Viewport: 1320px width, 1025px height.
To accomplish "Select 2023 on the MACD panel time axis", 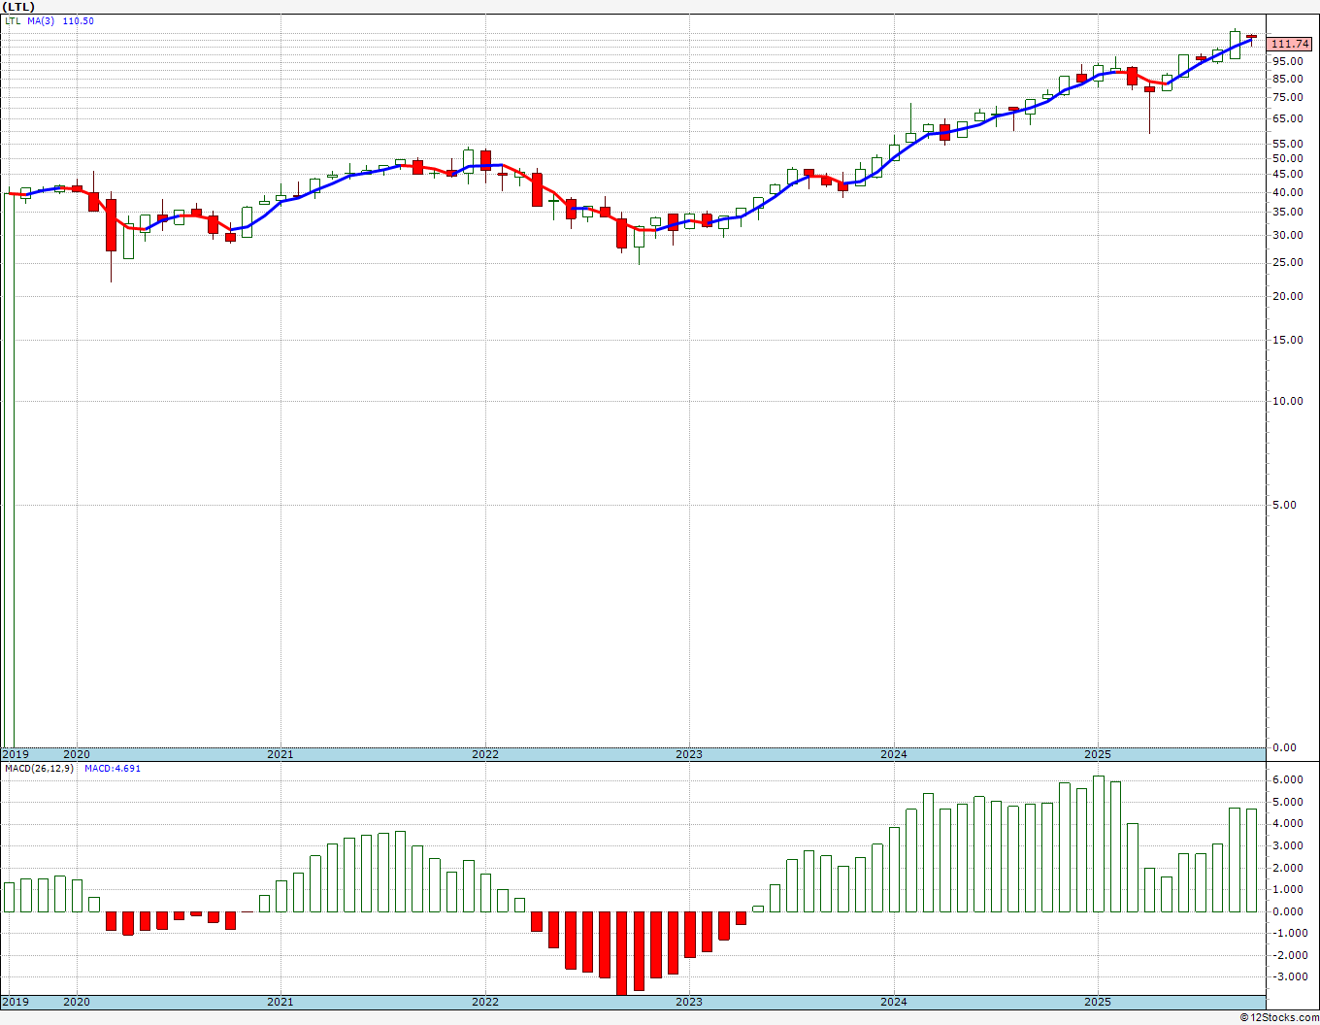I will point(689,1002).
